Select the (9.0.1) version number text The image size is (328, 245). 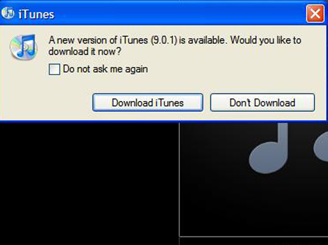[x=164, y=40]
